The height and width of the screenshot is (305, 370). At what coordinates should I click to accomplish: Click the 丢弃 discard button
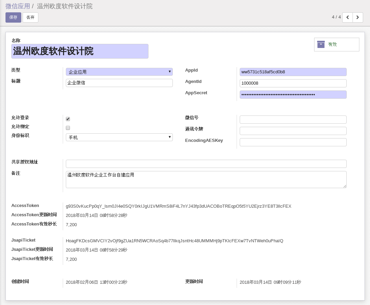[x=31, y=17]
